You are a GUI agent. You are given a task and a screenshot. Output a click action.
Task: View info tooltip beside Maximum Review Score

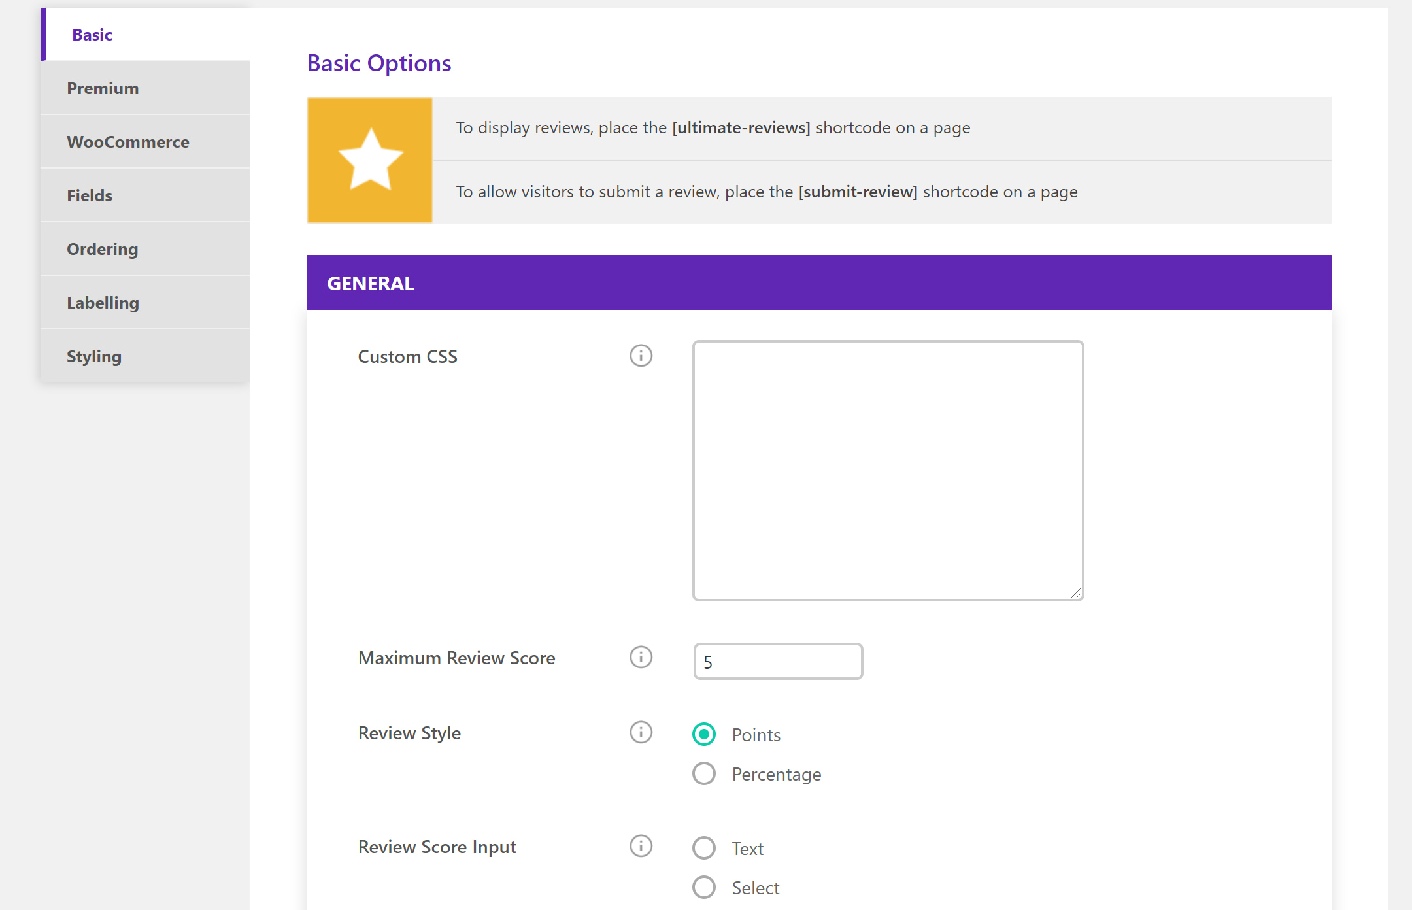[x=641, y=658]
